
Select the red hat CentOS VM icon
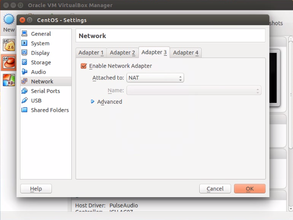coord(9,62)
